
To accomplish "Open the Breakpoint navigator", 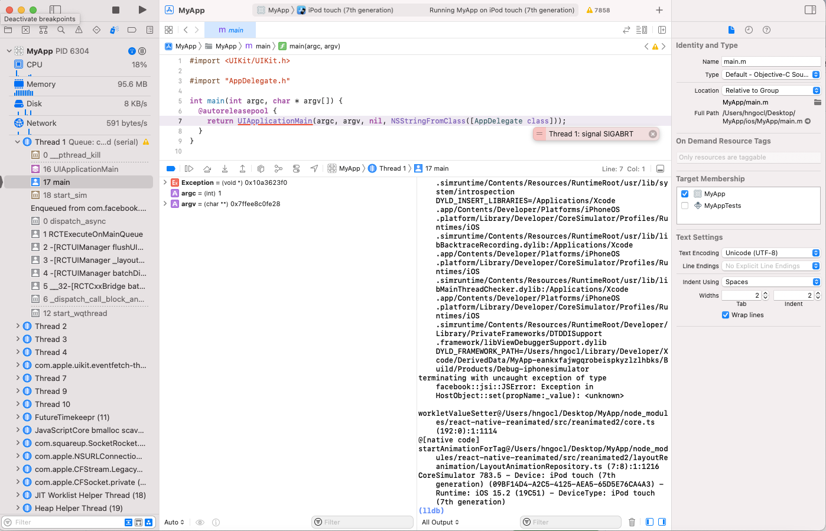I will click(x=132, y=30).
